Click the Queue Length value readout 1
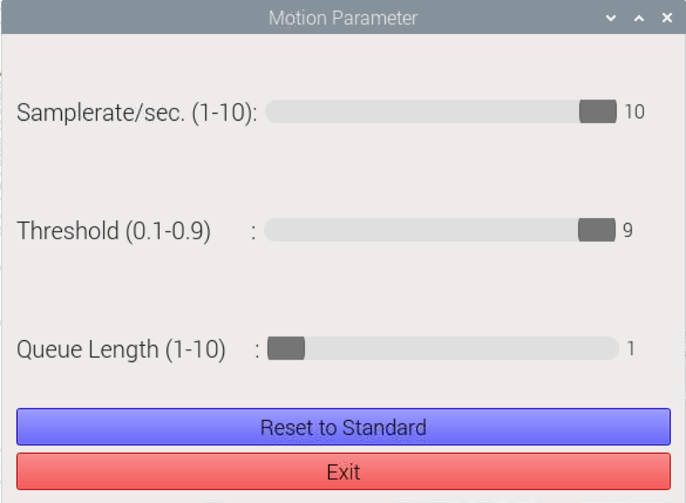Viewport: 686px width, 503px height. pos(631,349)
